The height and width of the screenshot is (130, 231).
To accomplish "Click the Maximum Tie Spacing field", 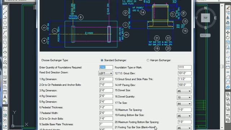I will click(184, 110).
